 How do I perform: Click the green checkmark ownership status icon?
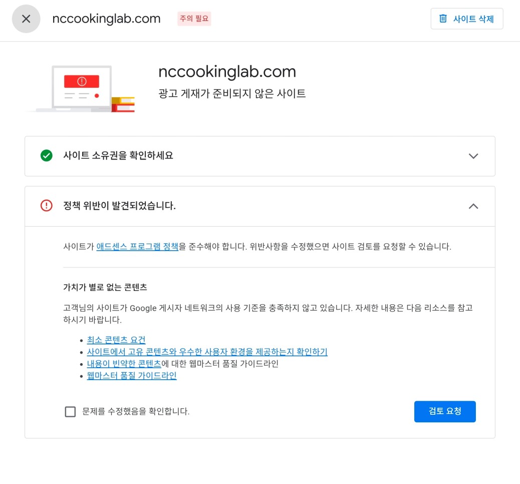(47, 155)
